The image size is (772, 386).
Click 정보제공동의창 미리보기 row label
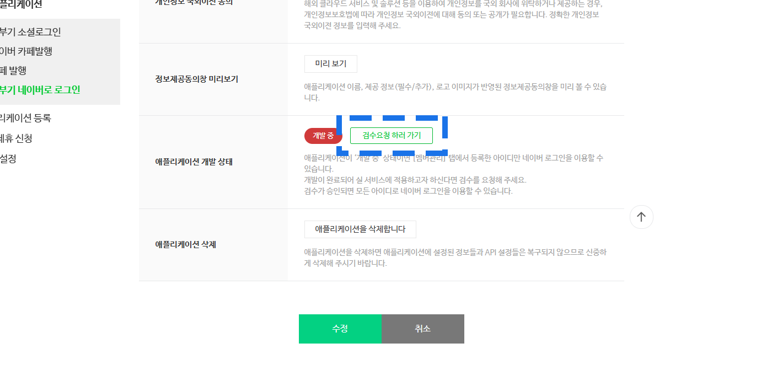click(x=197, y=79)
